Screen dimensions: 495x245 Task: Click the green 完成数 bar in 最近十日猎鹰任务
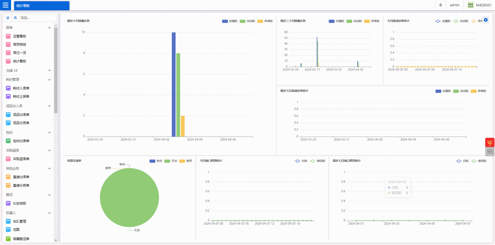(x=178, y=95)
